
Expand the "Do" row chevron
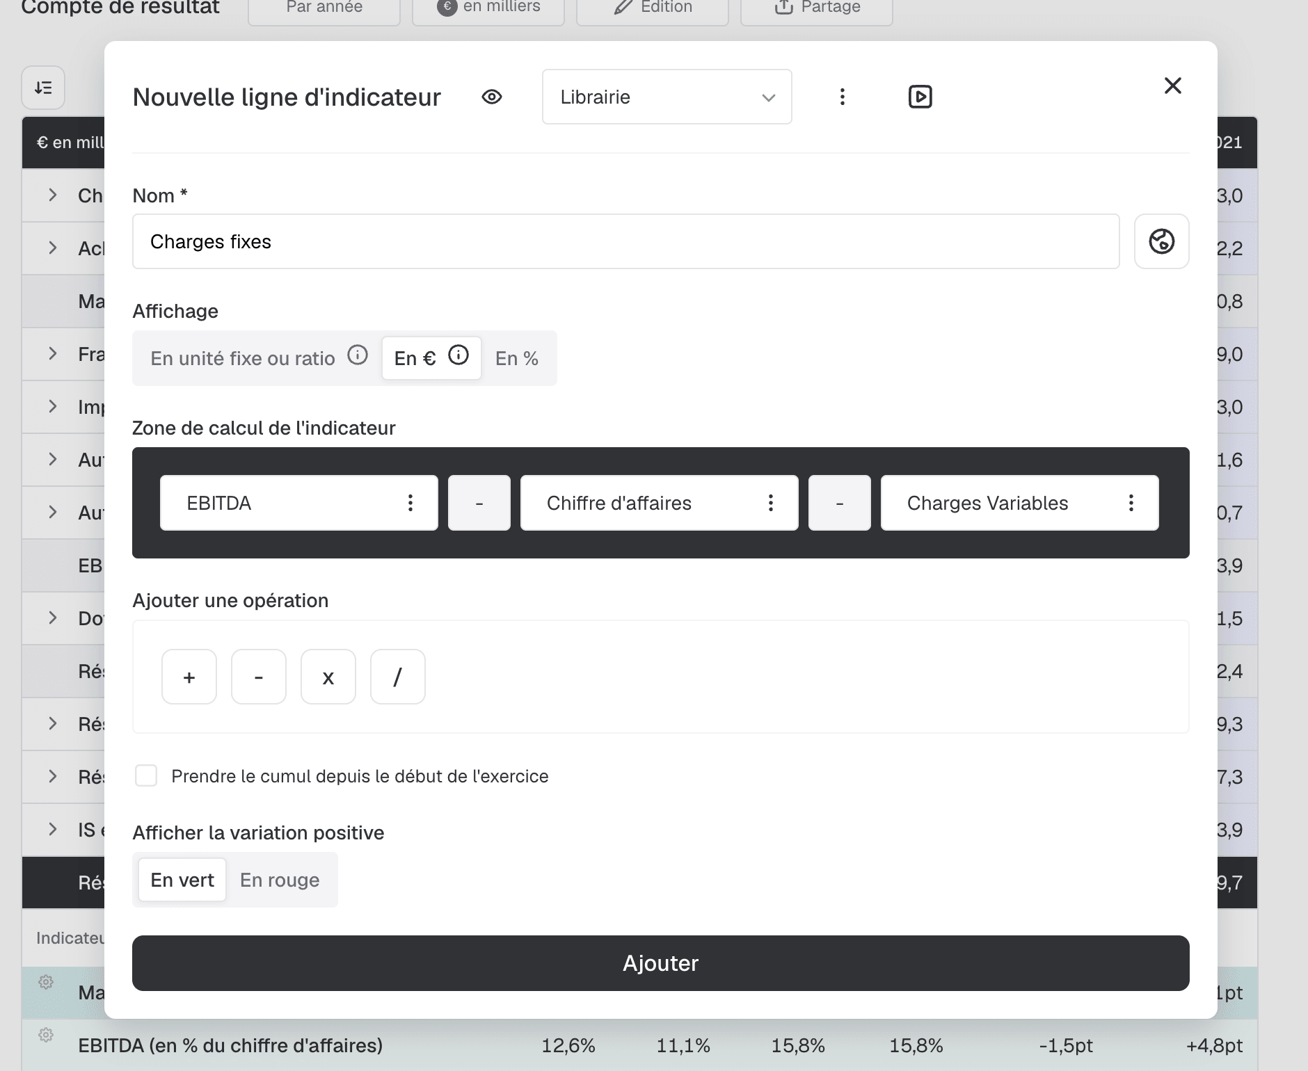[53, 618]
